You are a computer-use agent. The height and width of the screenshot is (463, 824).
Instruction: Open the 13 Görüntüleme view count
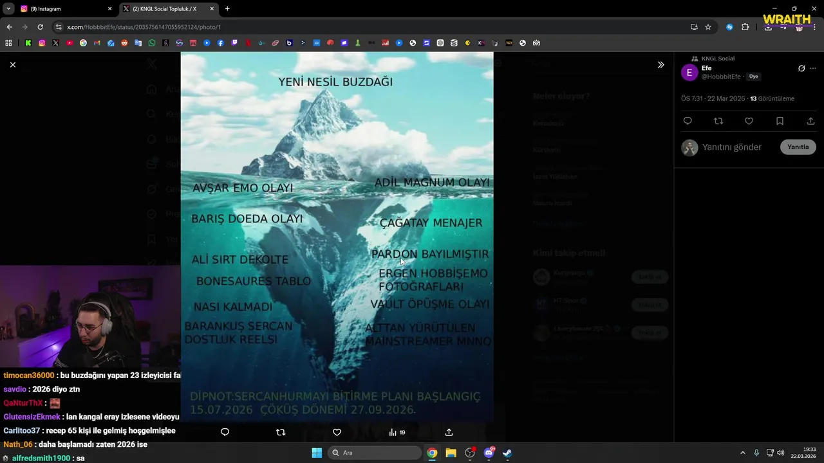772,98
